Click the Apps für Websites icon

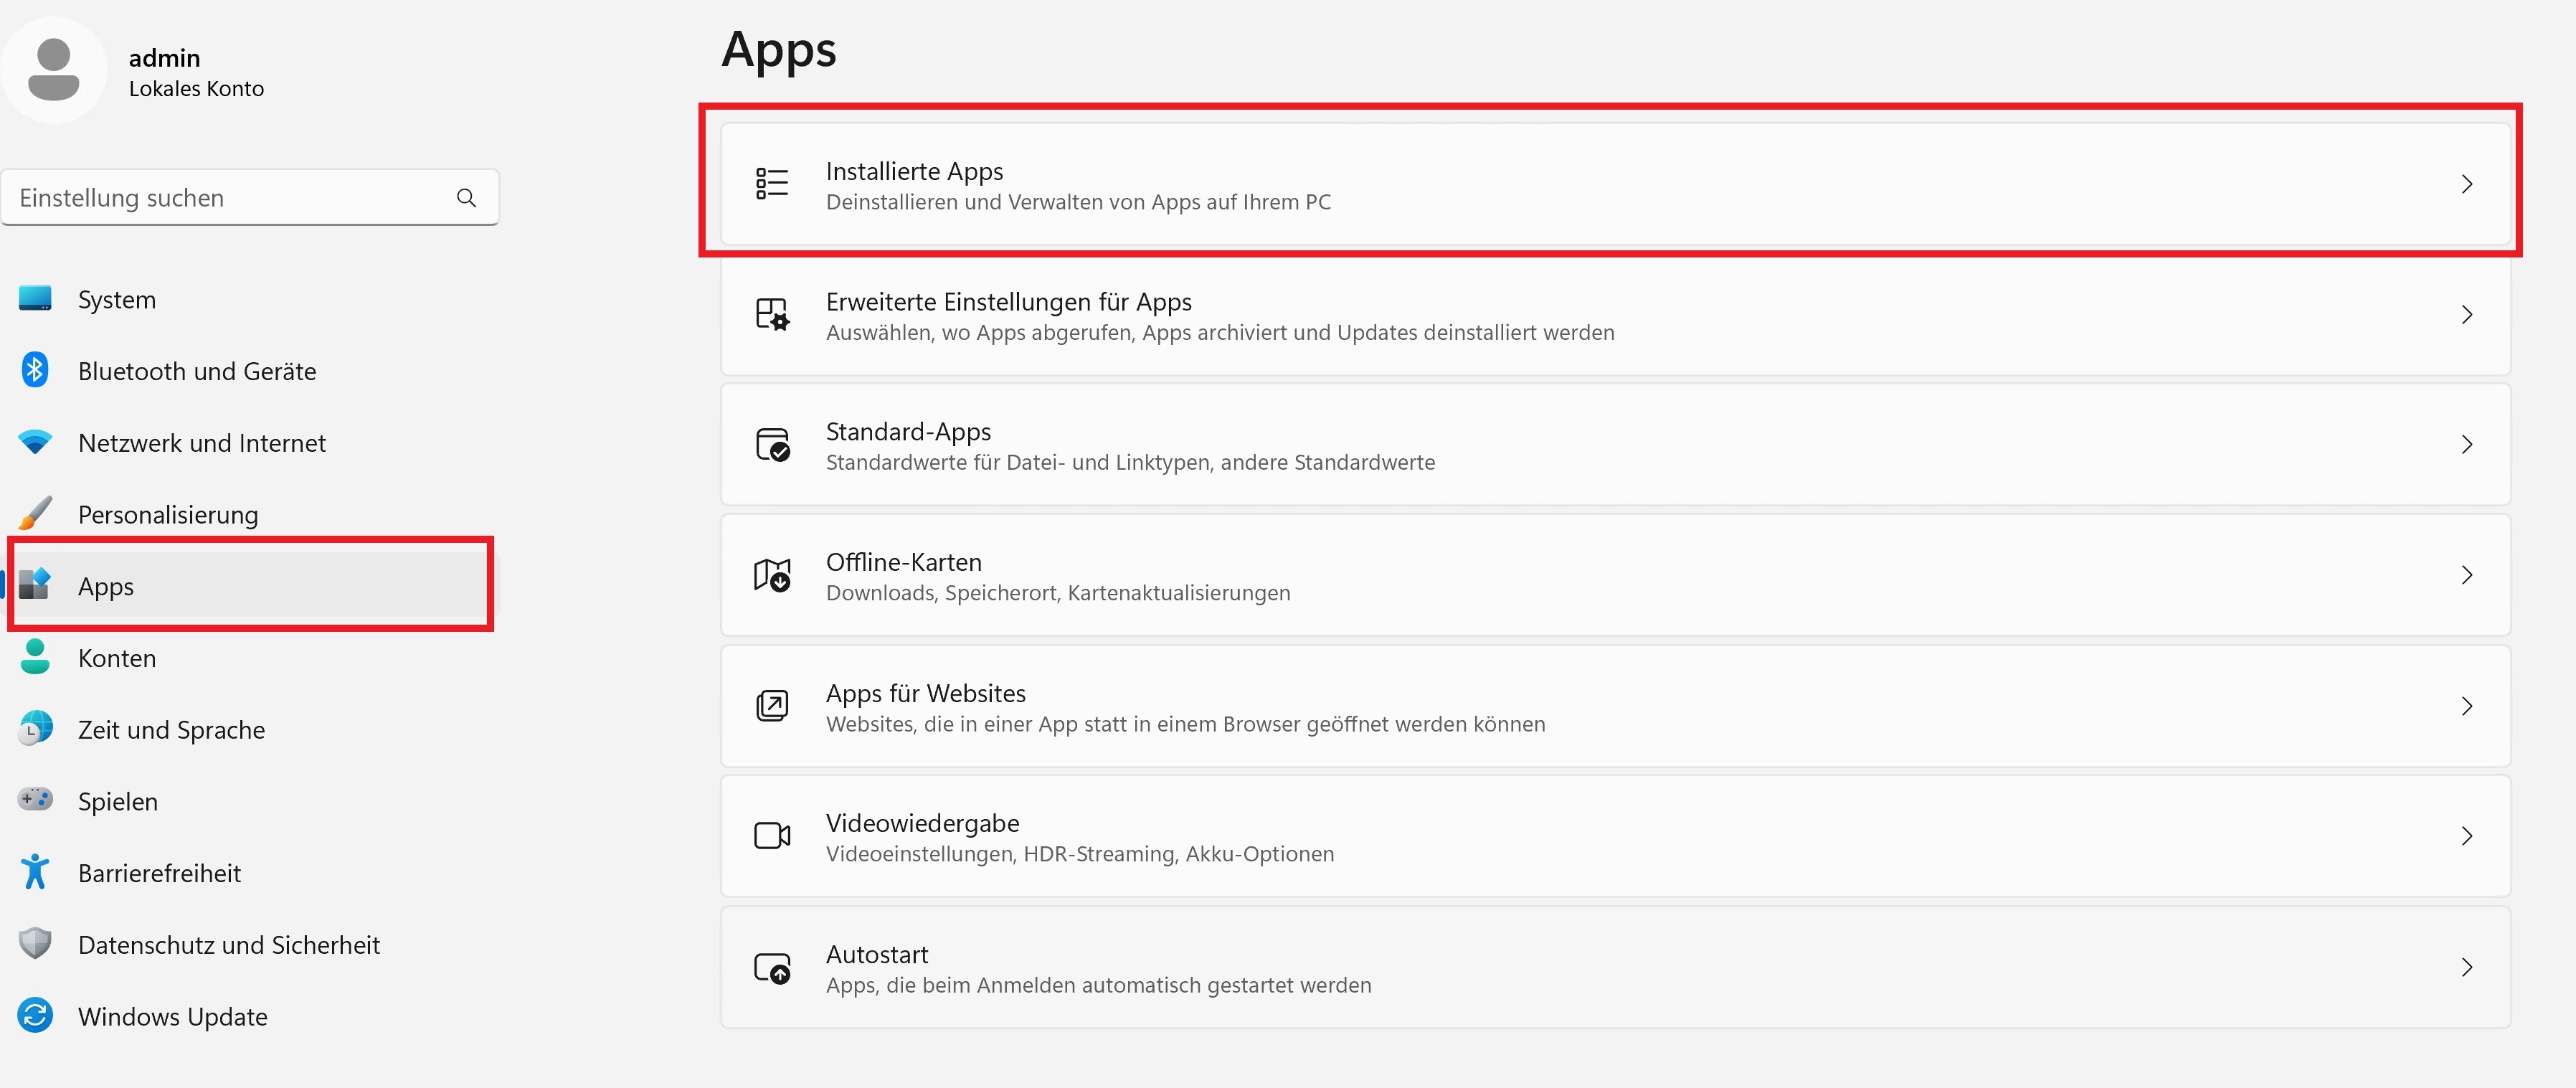click(772, 706)
